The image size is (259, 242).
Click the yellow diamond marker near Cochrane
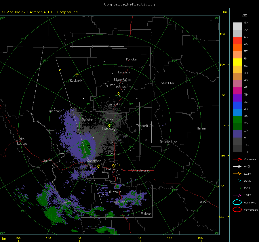(98, 166)
